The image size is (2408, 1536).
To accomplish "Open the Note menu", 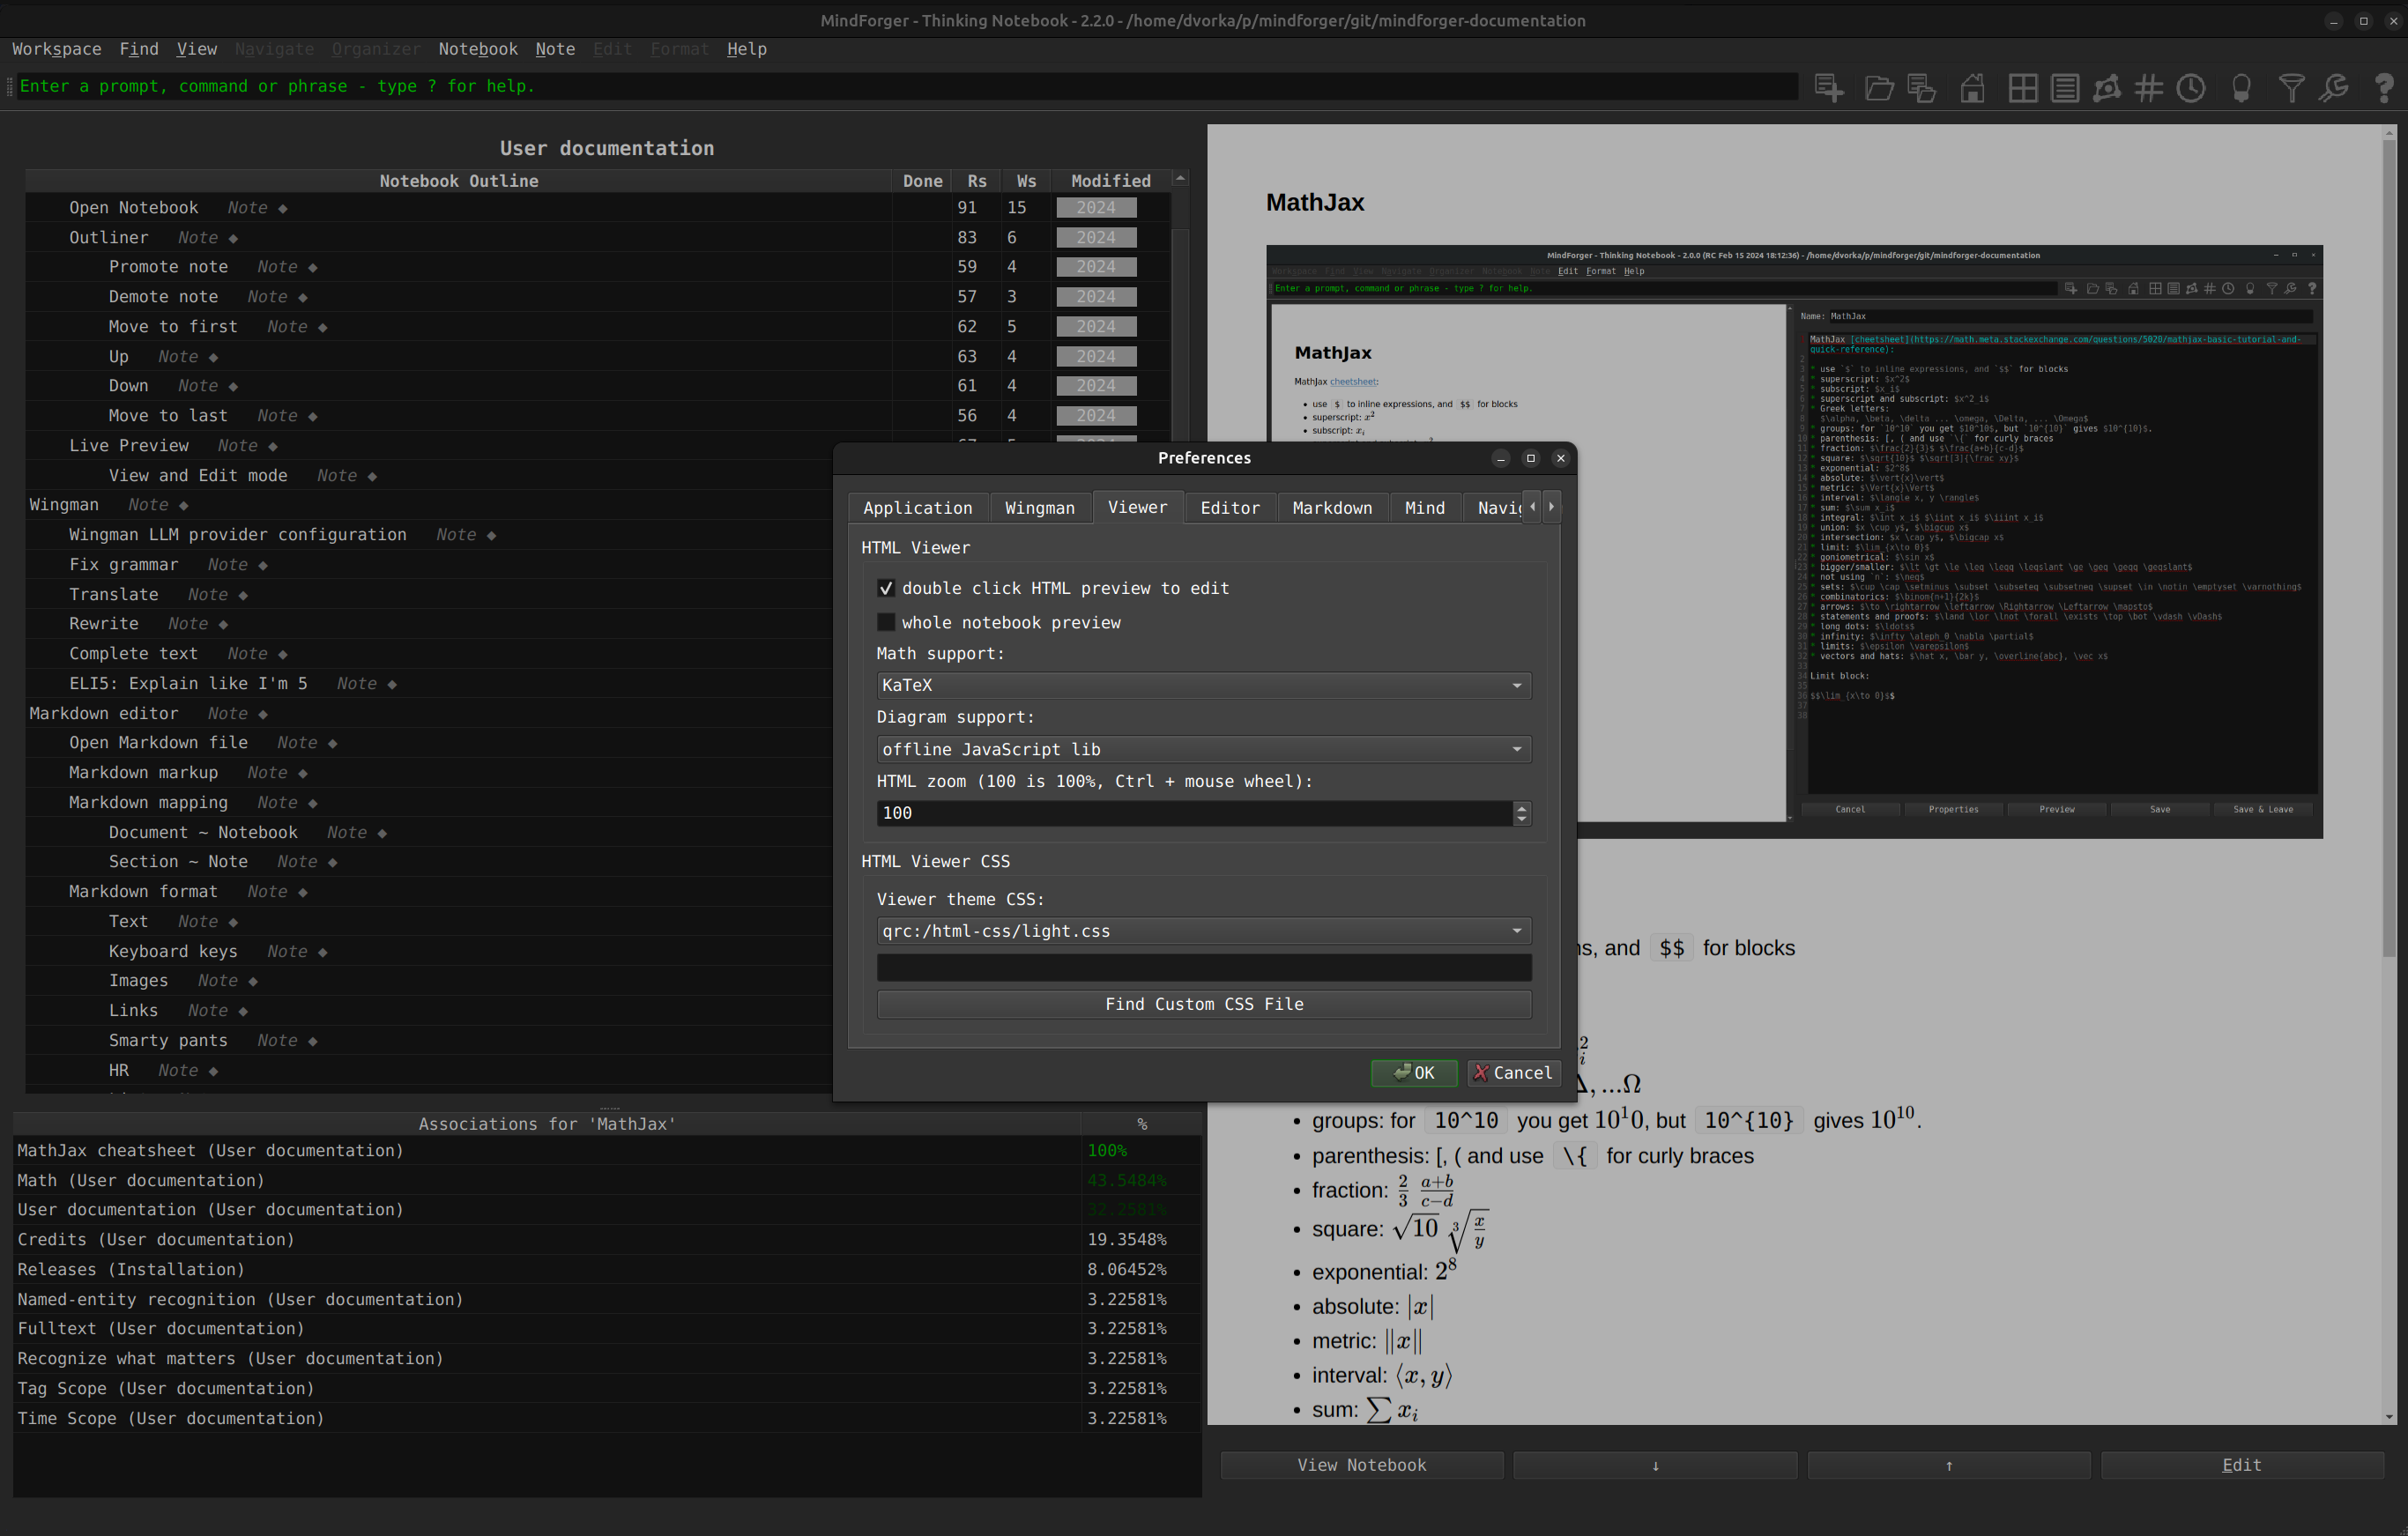I will [555, 49].
